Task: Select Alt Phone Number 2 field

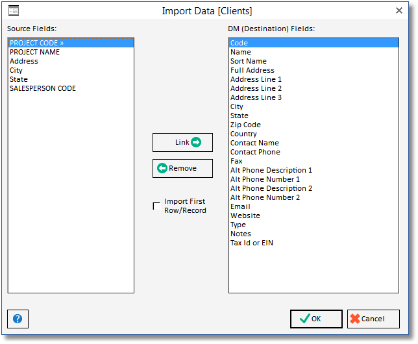Action: [x=313, y=197]
